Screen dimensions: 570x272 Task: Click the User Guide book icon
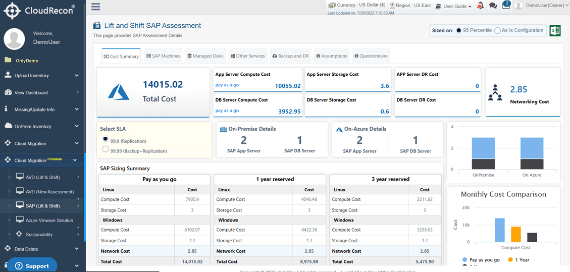pos(438,6)
